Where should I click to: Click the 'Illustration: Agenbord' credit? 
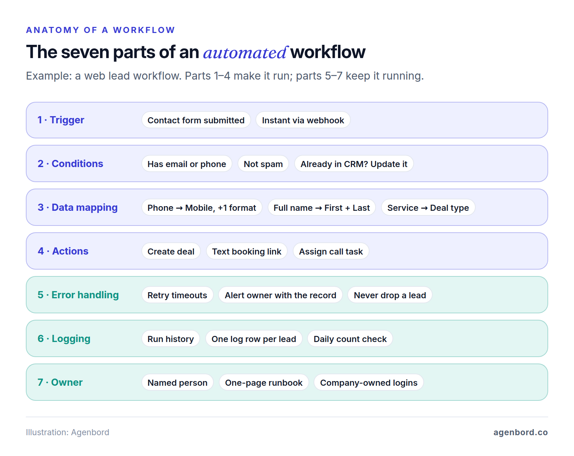click(x=67, y=432)
